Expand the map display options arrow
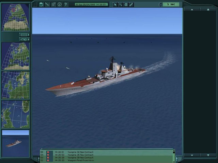The height and width of the screenshot is (163, 218). (29, 35)
